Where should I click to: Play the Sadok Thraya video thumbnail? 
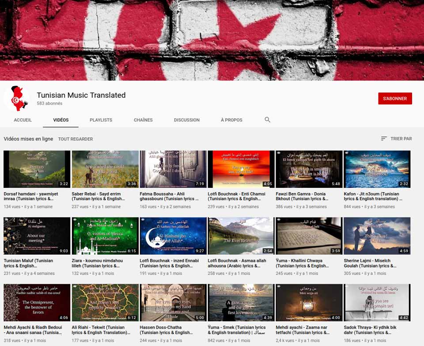(377, 303)
